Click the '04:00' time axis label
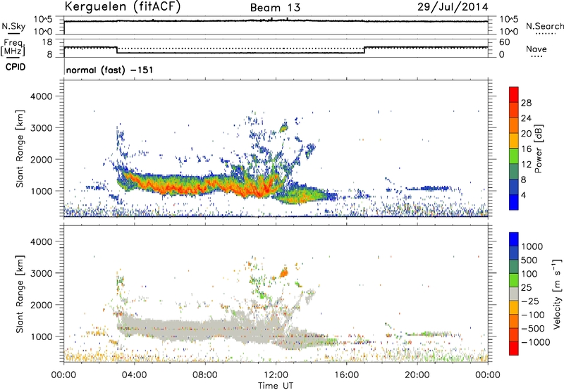The width and height of the screenshot is (564, 390). tap(135, 375)
